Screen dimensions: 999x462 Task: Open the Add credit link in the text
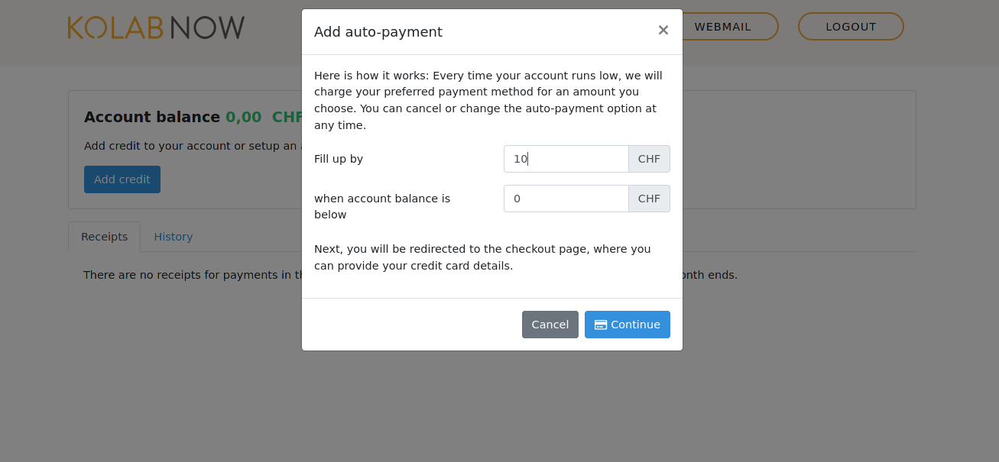coord(104,145)
